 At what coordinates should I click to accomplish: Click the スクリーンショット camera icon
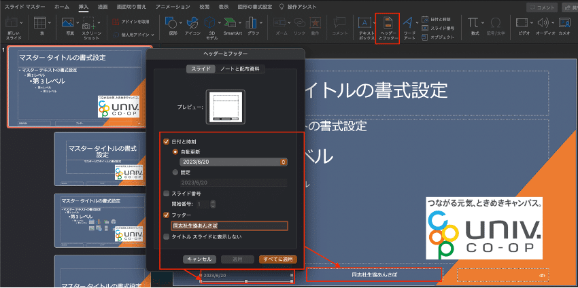(88, 23)
